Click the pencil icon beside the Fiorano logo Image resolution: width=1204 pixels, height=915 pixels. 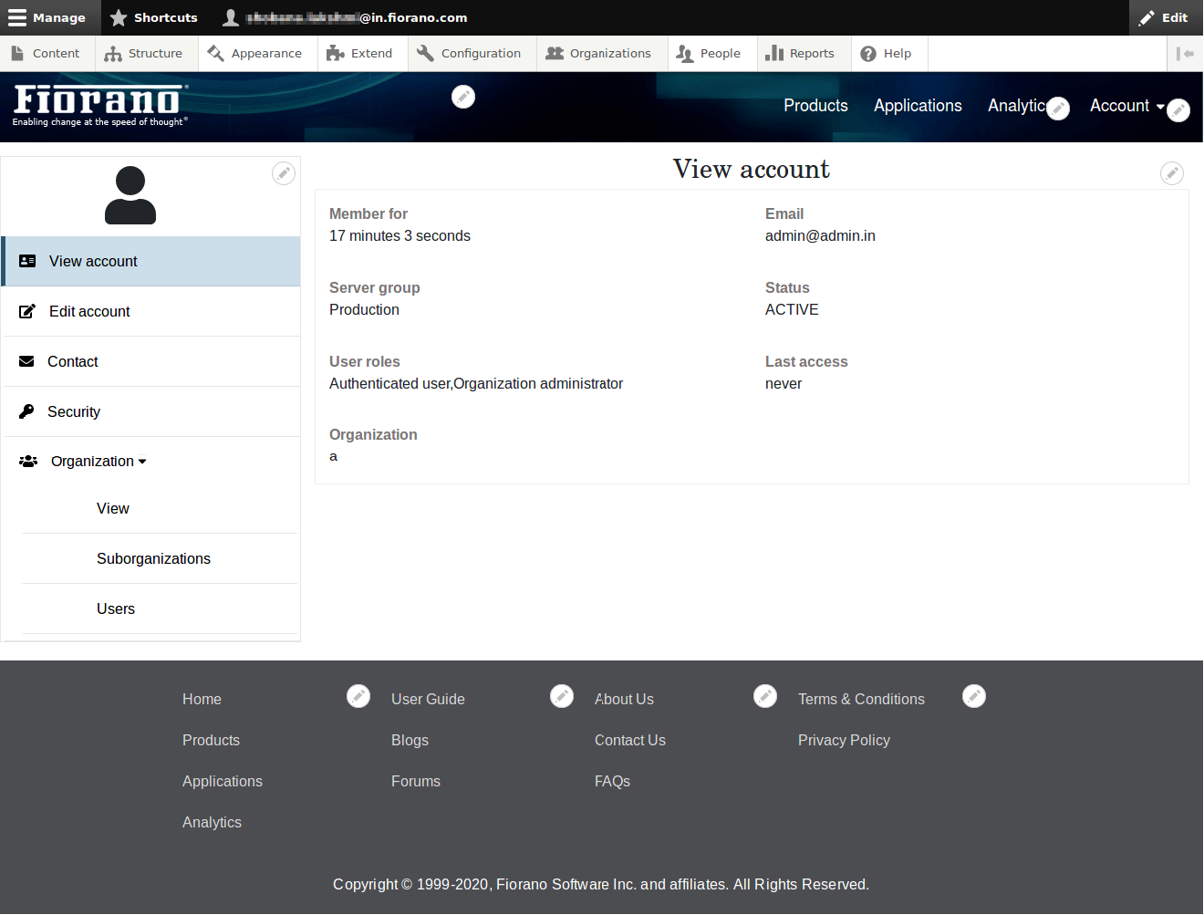(x=463, y=97)
